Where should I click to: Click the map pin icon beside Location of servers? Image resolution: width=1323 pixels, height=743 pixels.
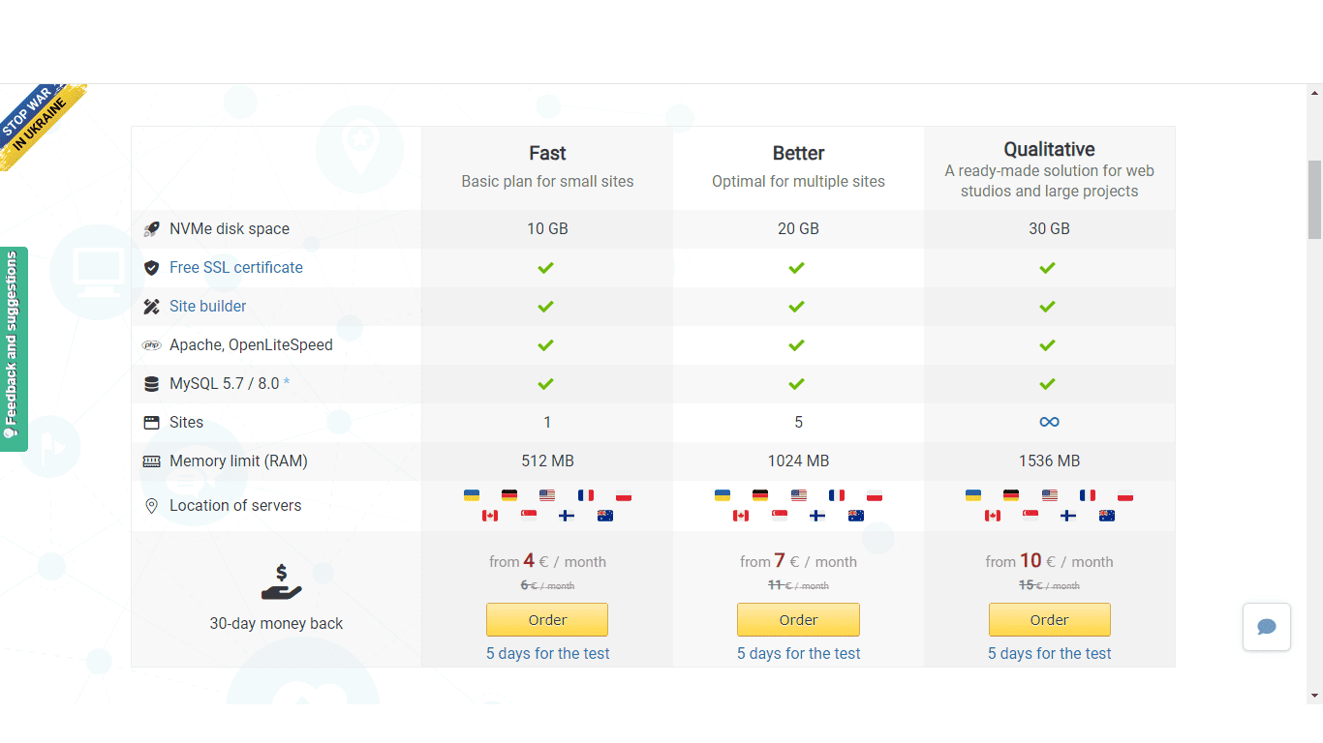click(151, 506)
